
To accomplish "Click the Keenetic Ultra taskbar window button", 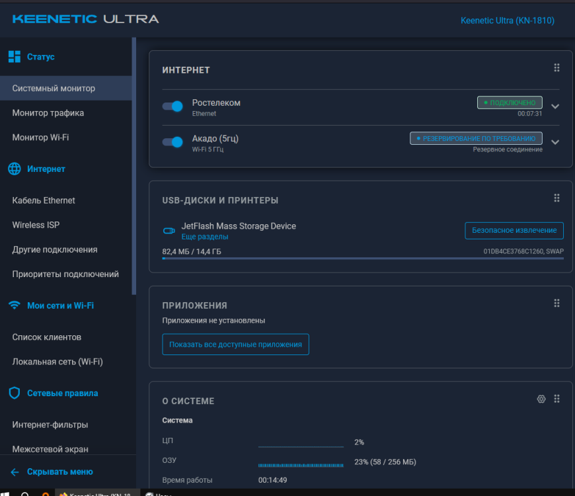I will click(x=98, y=493).
